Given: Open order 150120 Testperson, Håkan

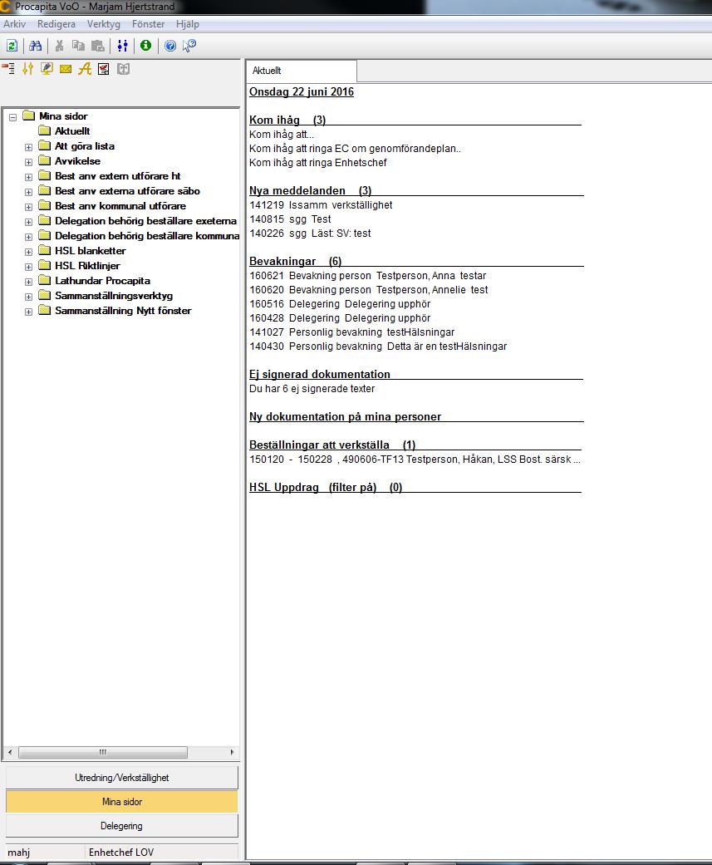Looking at the screenshot, I should click(x=415, y=459).
